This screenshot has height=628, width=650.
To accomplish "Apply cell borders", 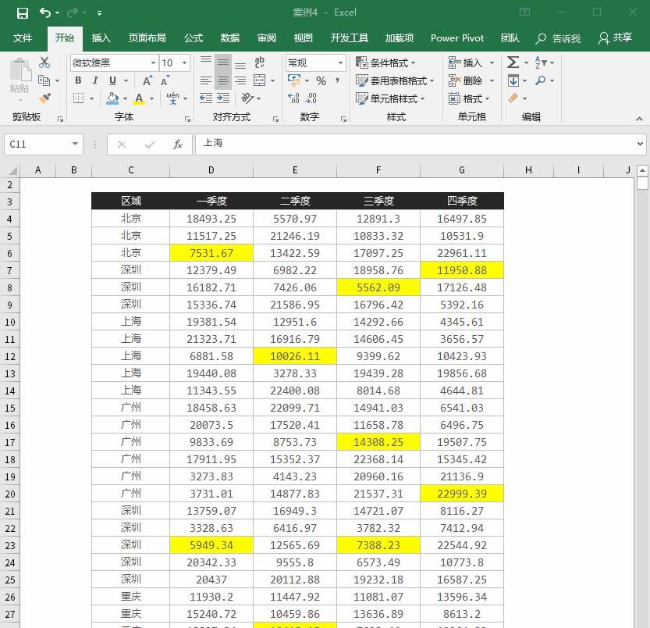I will point(78,98).
